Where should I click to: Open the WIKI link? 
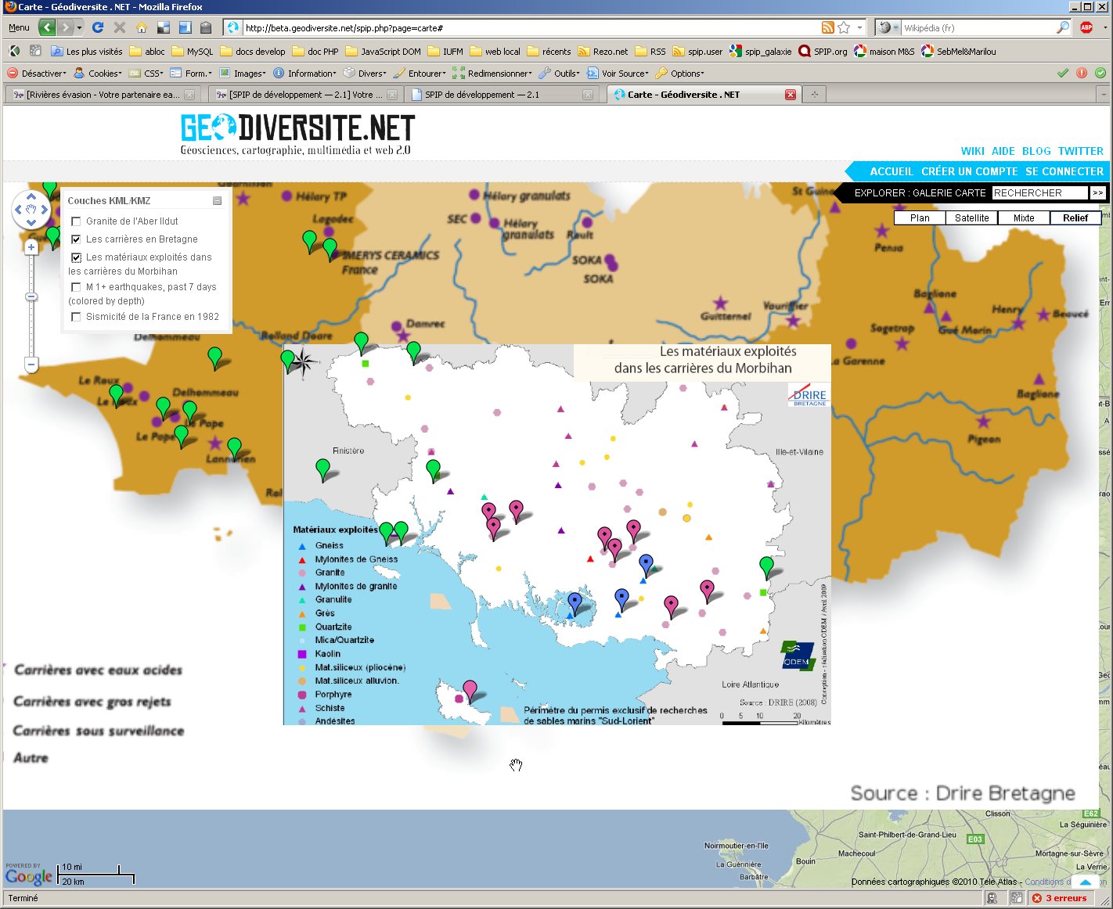pyautogui.click(x=973, y=151)
